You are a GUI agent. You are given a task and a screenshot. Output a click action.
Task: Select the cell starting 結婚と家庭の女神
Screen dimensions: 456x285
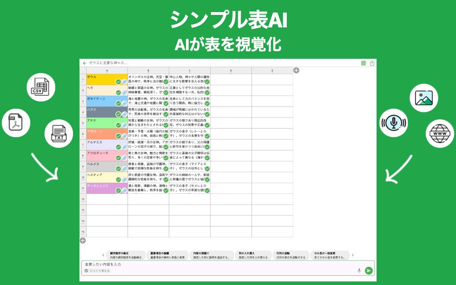[x=148, y=90]
